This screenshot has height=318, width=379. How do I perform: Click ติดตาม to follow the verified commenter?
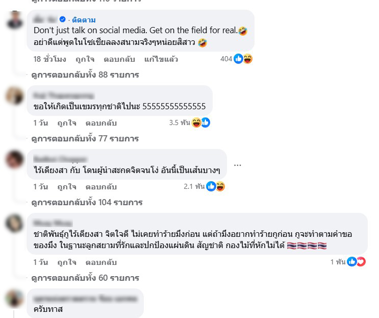(x=84, y=20)
